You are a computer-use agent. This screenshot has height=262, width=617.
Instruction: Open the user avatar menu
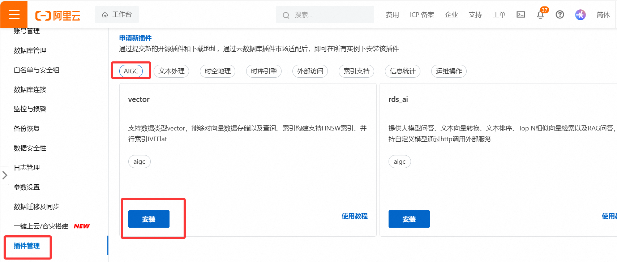pos(580,14)
